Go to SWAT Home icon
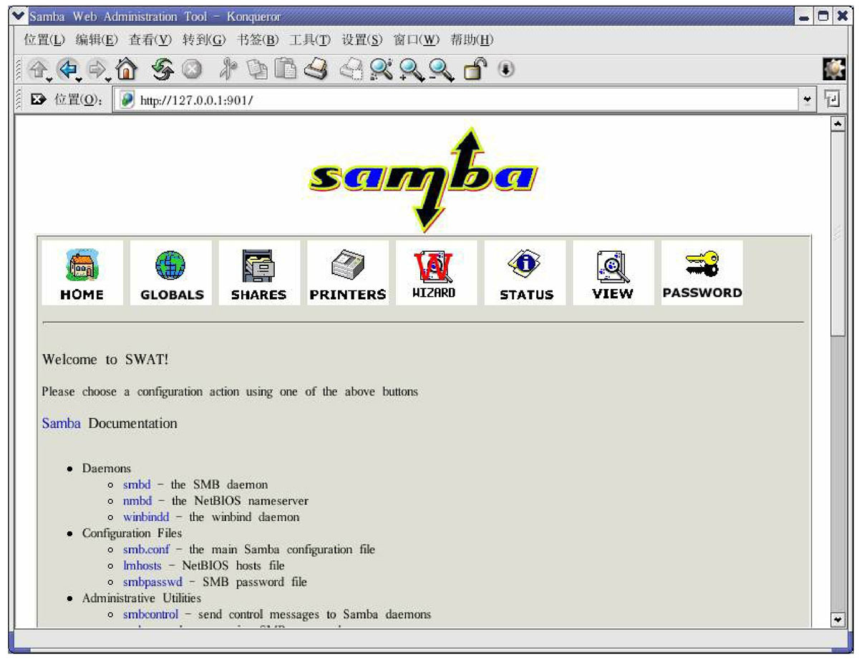859x659 pixels. (82, 273)
